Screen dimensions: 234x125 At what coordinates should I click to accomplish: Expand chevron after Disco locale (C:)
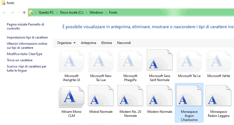tap(86, 12)
